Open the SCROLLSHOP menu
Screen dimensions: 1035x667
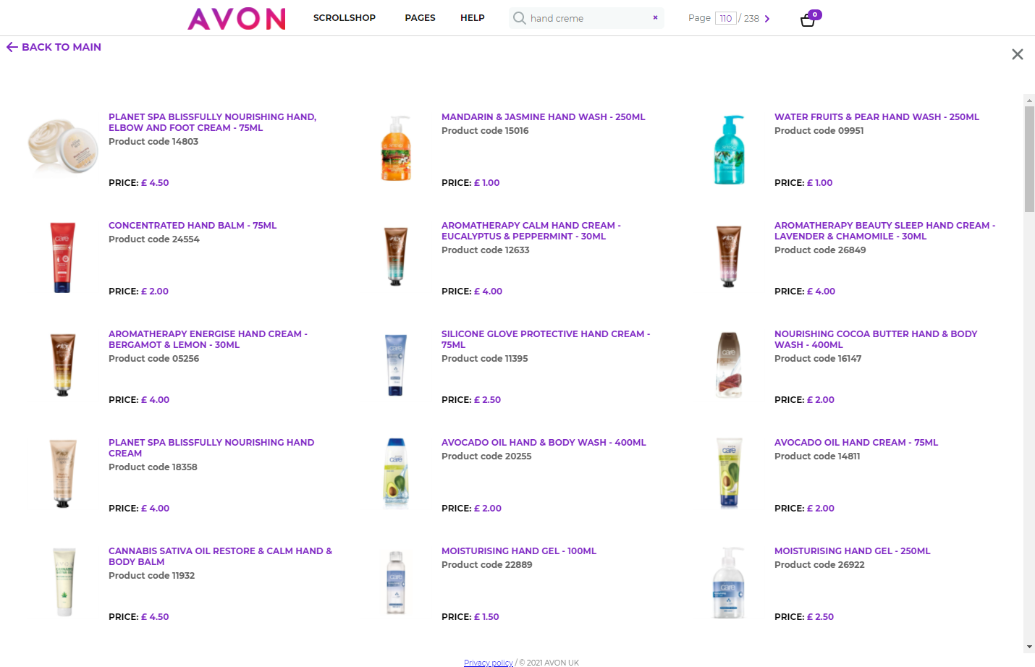click(x=345, y=18)
